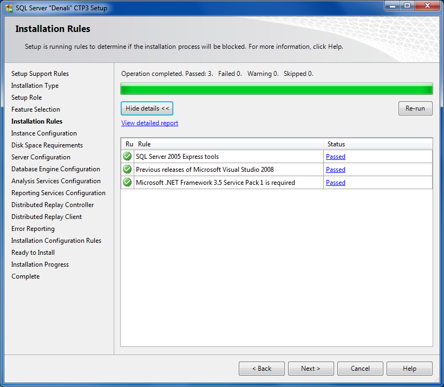Collapse the rule list with Hide details
The image size is (444, 387).
click(x=147, y=108)
